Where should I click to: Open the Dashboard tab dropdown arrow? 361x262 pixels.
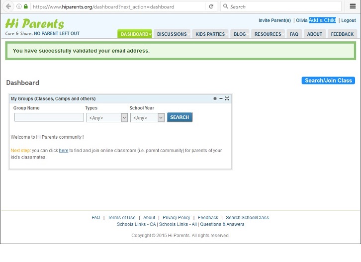click(150, 34)
